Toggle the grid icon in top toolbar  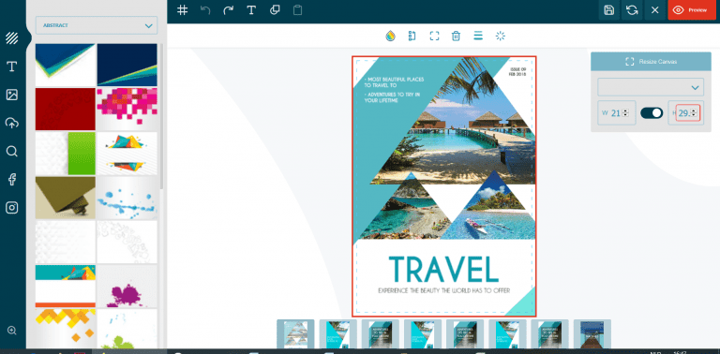coord(182,10)
